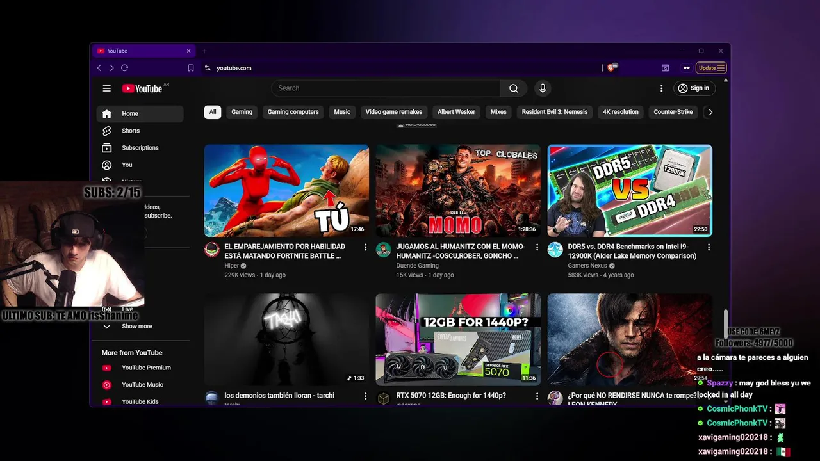Open options for RTX 5070 12GB video
The height and width of the screenshot is (461, 820).
point(537,396)
